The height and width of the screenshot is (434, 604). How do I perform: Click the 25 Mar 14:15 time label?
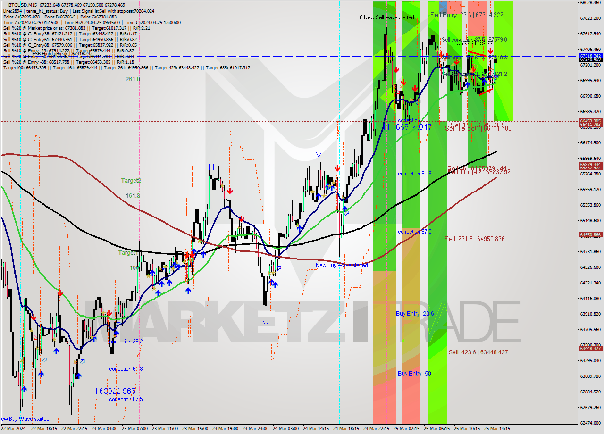(x=497, y=429)
